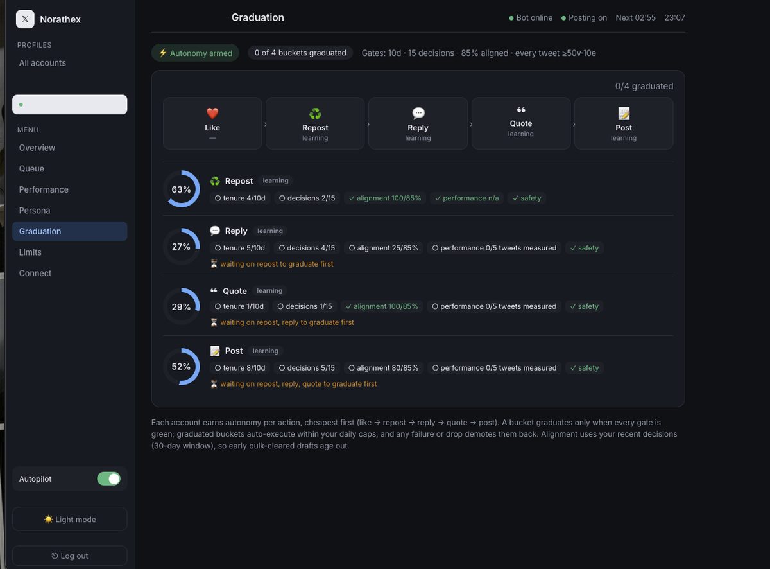Screen dimensions: 770x569
Task: Click the Autonomy armed badge
Action: (x=195, y=53)
